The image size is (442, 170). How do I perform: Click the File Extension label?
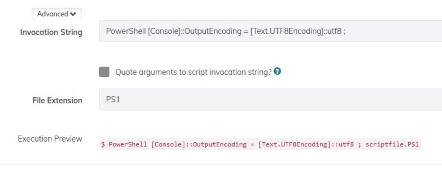click(x=57, y=101)
